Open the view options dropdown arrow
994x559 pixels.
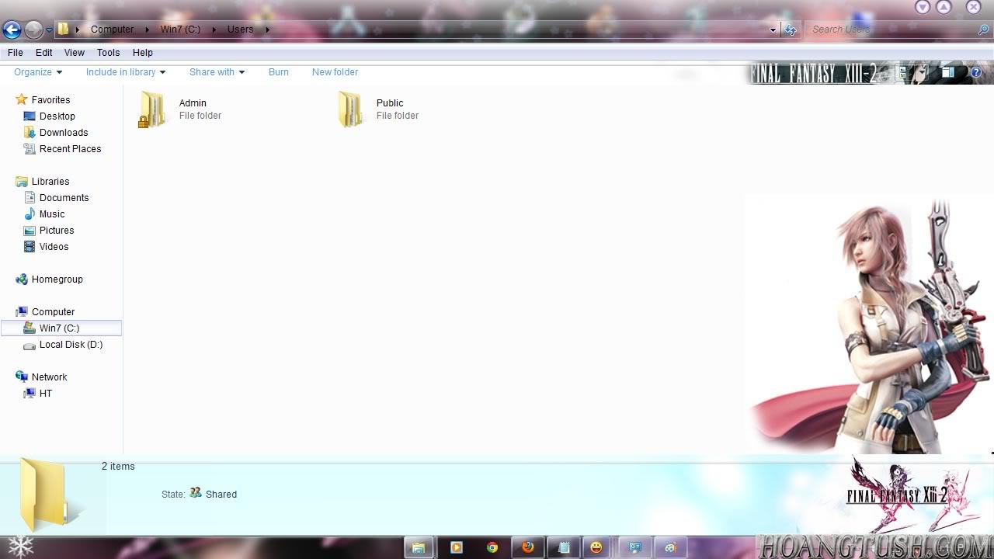click(921, 73)
